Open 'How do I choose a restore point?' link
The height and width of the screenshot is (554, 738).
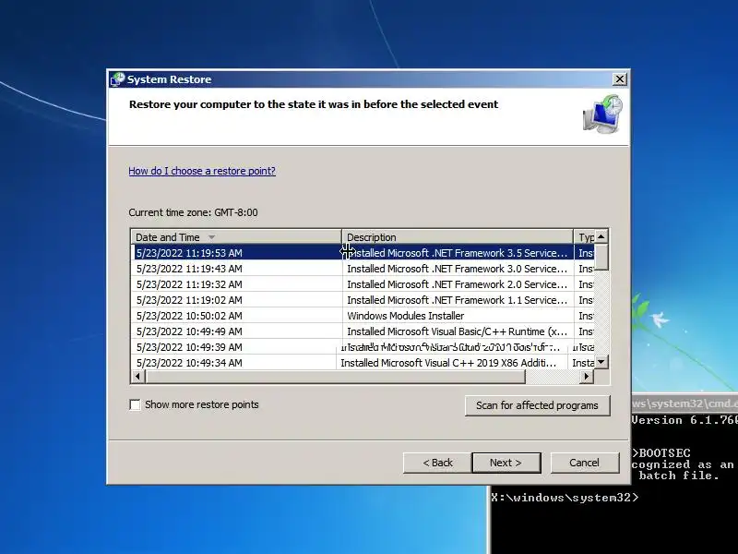tap(202, 171)
